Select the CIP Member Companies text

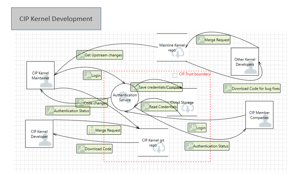click(259, 115)
